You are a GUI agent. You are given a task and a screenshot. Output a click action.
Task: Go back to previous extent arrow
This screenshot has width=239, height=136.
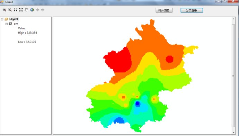coord(37,10)
